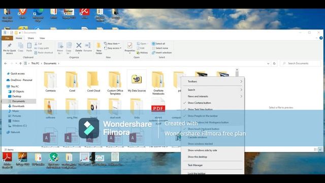
Task: Click Edit in the Open group
Action: 141,48
